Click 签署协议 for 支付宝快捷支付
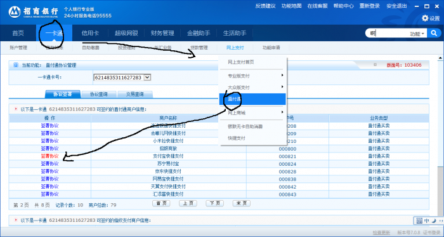 50,156
